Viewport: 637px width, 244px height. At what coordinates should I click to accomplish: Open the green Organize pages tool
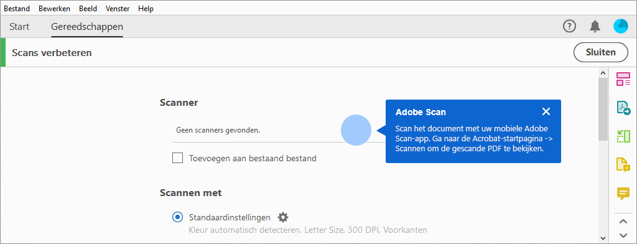tap(623, 136)
